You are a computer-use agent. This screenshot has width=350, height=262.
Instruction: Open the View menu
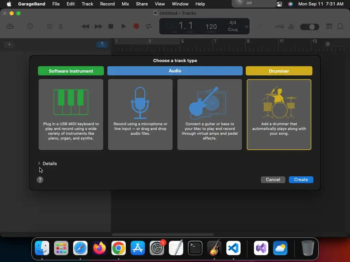pos(160,4)
